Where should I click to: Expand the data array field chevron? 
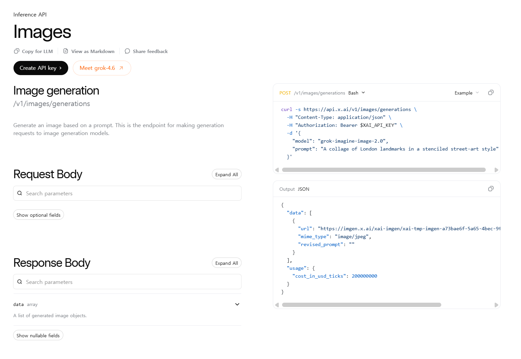237,304
